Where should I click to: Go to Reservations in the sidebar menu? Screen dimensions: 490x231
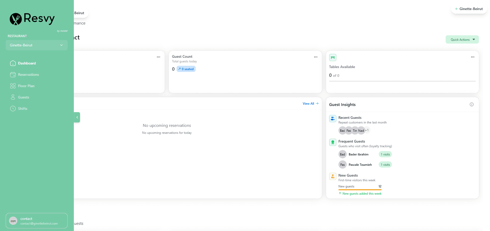pyautogui.click(x=28, y=75)
